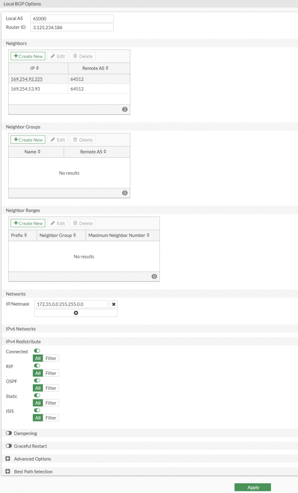Add a new IP/Netmask network row

click(76, 313)
